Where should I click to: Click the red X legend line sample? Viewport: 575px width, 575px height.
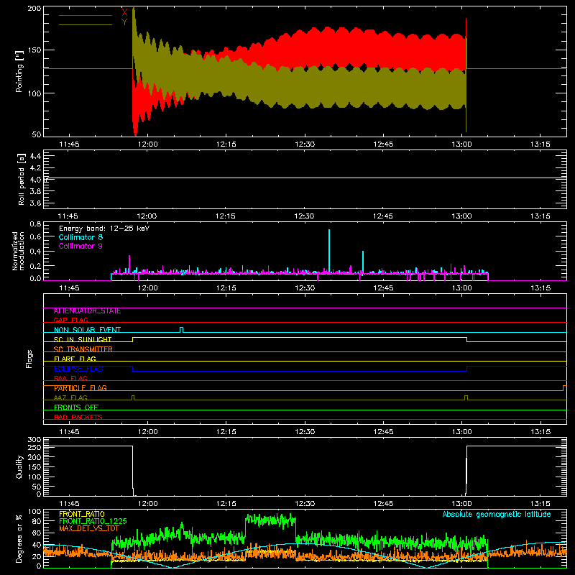point(86,15)
